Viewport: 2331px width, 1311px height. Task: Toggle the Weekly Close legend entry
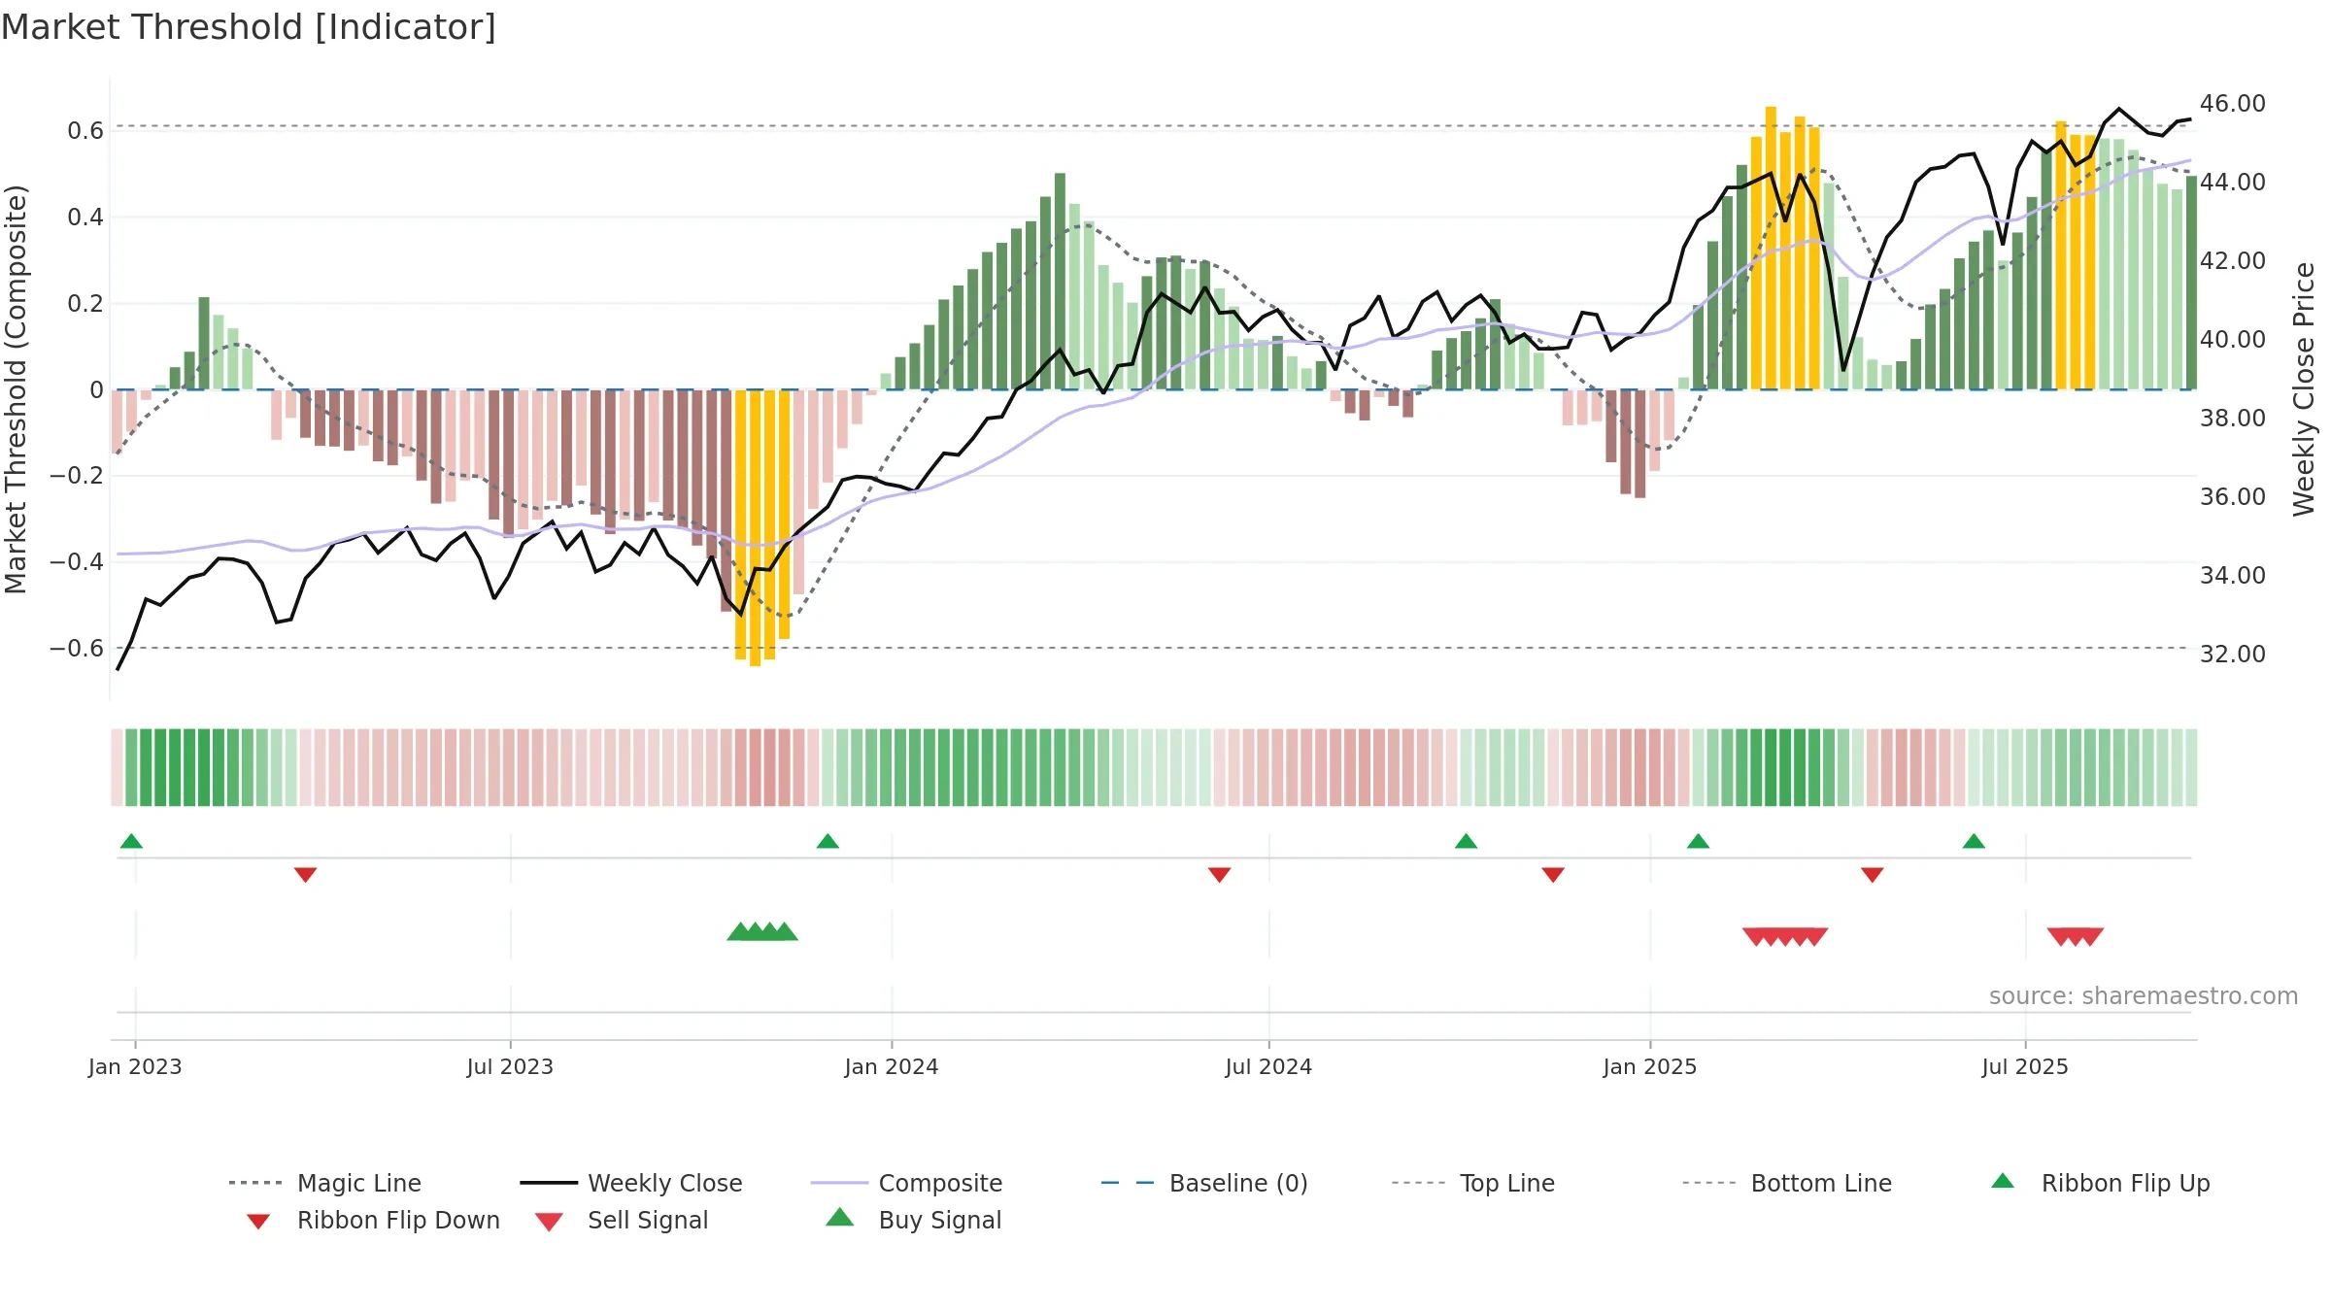point(630,1183)
